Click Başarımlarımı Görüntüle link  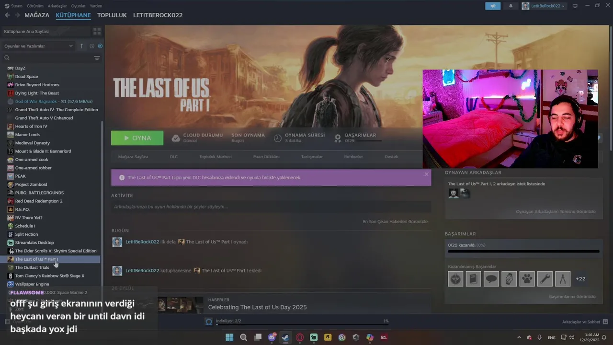(572, 297)
